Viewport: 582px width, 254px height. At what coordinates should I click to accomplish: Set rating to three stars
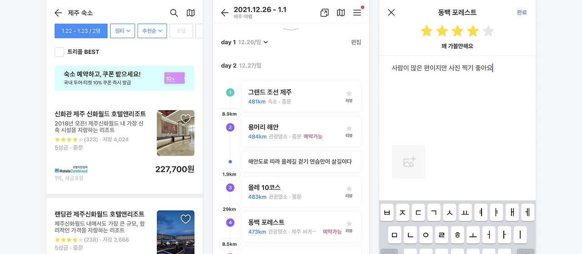tap(457, 31)
